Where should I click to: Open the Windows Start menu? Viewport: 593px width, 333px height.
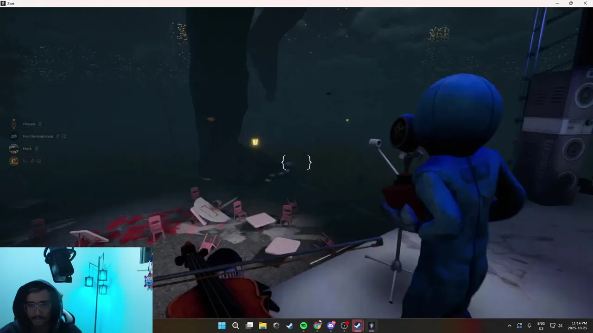(x=222, y=326)
